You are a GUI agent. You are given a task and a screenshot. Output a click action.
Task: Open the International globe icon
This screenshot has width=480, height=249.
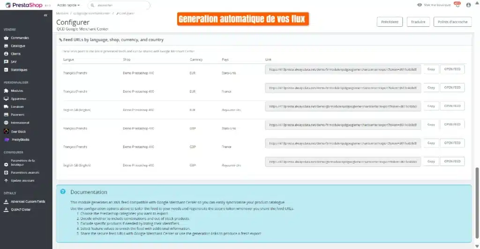click(x=6, y=123)
